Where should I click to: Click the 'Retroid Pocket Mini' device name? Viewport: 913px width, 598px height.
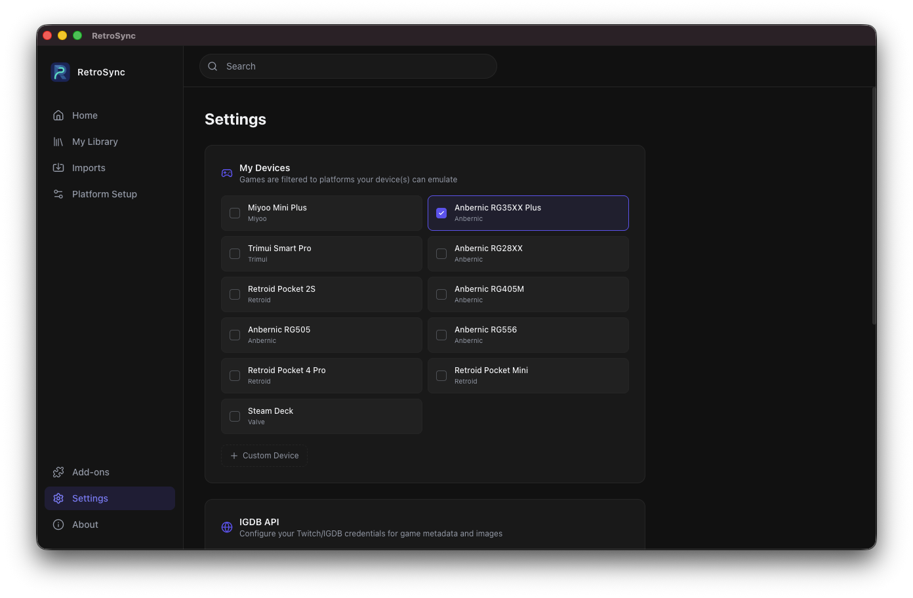point(491,370)
